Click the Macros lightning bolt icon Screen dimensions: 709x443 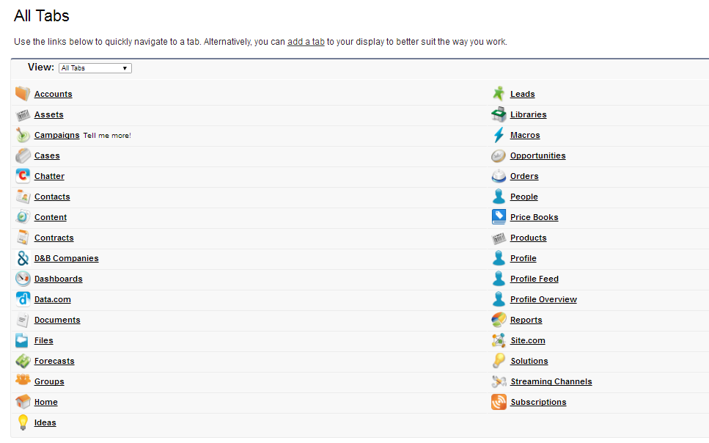(499, 135)
